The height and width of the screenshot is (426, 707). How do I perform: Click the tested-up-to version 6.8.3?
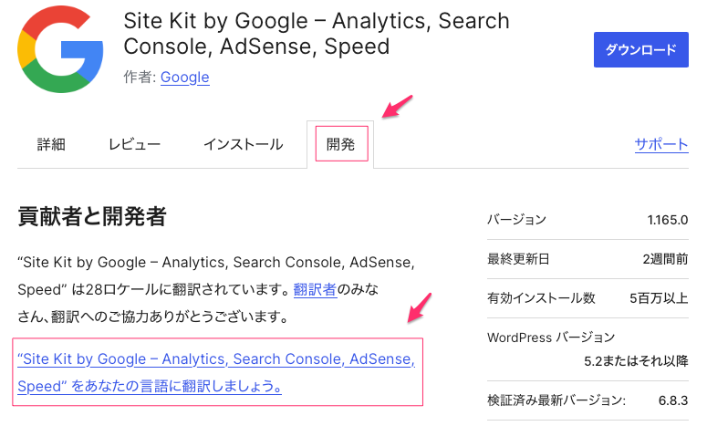[671, 400]
